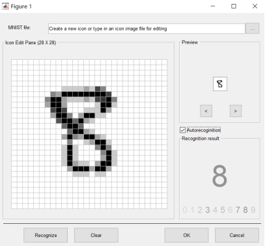Image resolution: width=265 pixels, height=246 pixels.
Task: Browse for MNIST file with ellipsis button
Action: point(252,29)
